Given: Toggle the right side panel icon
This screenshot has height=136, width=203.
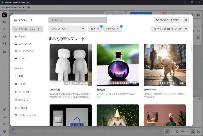Looking at the screenshot, I should coord(198,15).
